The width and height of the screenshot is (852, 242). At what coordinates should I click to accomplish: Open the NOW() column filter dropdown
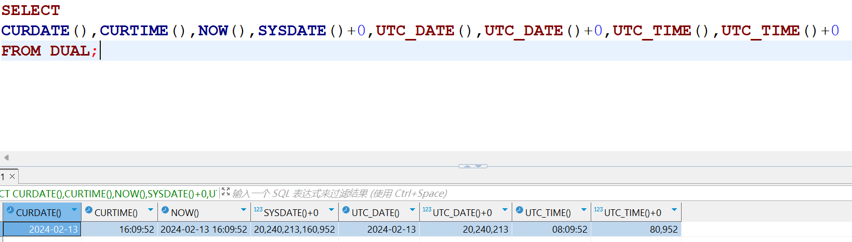tap(244, 210)
